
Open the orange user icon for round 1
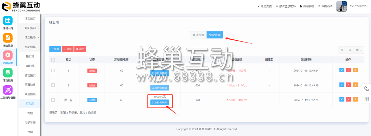355,70
